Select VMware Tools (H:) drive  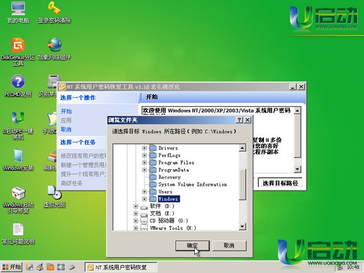173,228
